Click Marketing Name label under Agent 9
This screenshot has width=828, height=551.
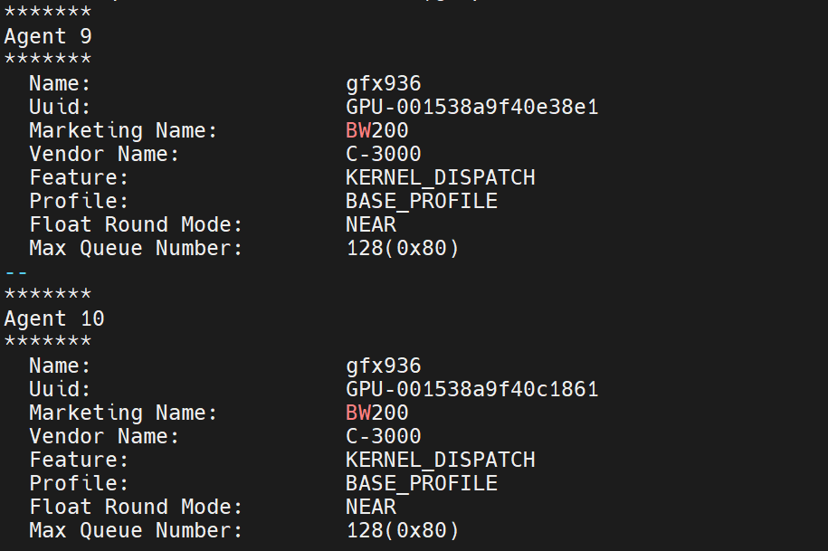(123, 131)
